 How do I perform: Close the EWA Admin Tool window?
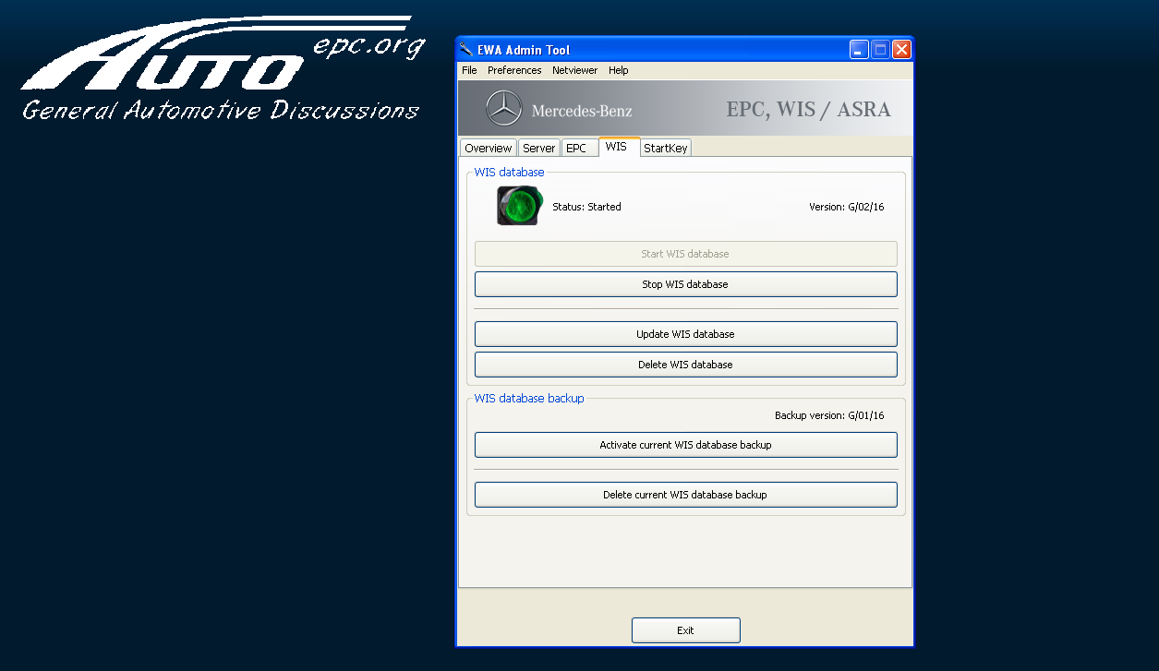[x=901, y=50]
